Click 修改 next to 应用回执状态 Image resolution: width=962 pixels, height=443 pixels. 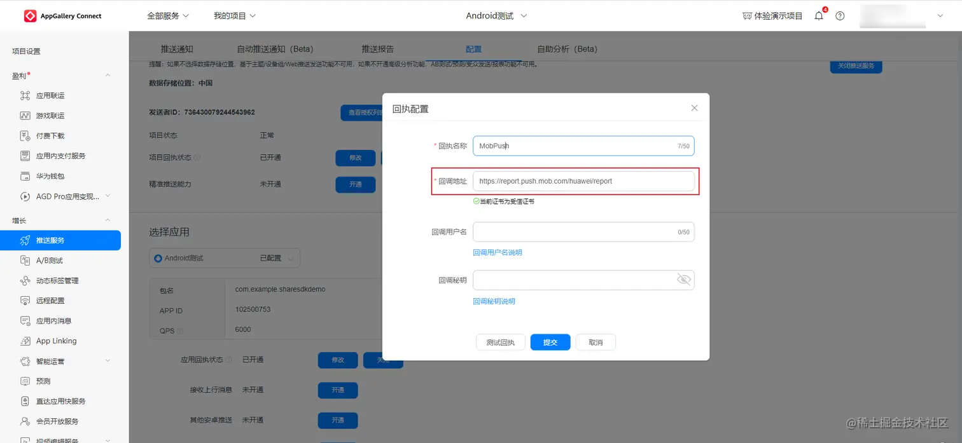(x=338, y=360)
